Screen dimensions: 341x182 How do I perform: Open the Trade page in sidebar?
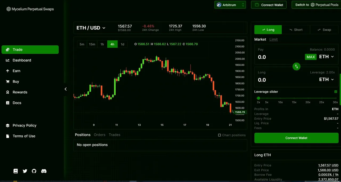(x=30, y=50)
